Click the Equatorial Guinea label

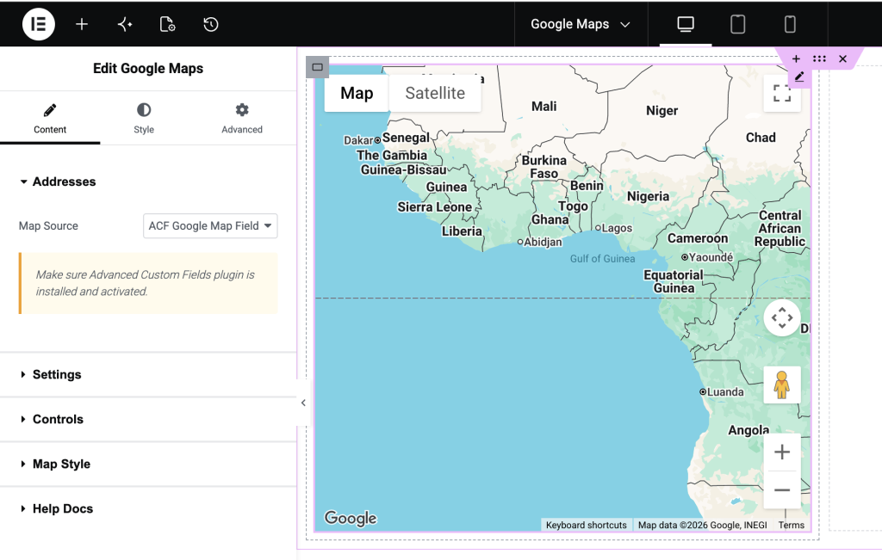674,281
